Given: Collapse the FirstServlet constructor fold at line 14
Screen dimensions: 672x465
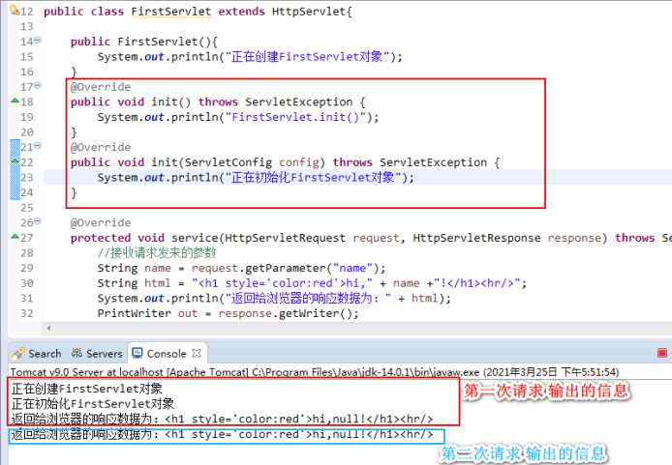Looking at the screenshot, I should (38, 40).
